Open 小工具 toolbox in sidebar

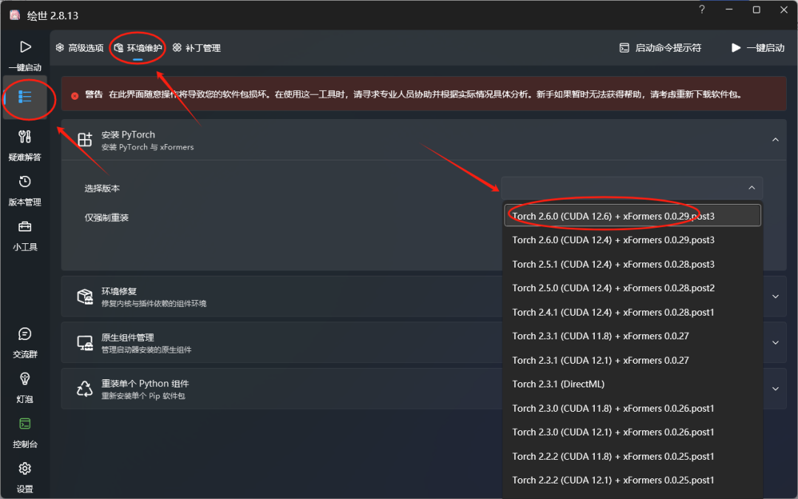pos(25,235)
